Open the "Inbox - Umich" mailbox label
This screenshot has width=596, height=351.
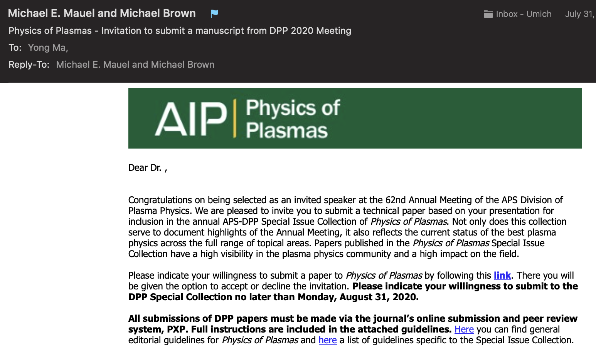point(523,14)
